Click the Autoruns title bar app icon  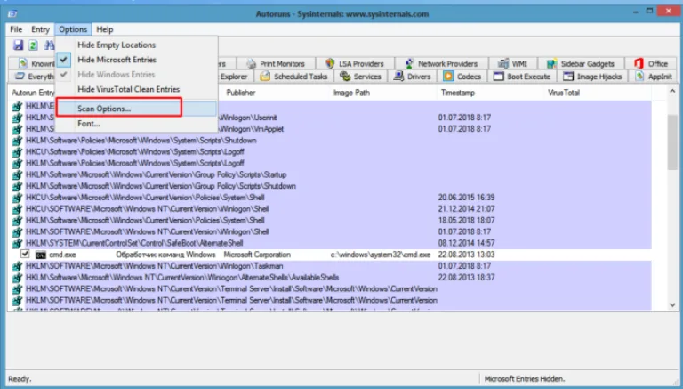coord(12,14)
